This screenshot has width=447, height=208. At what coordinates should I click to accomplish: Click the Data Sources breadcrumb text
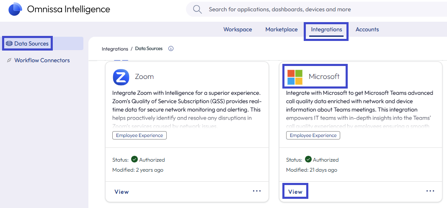[149, 48]
